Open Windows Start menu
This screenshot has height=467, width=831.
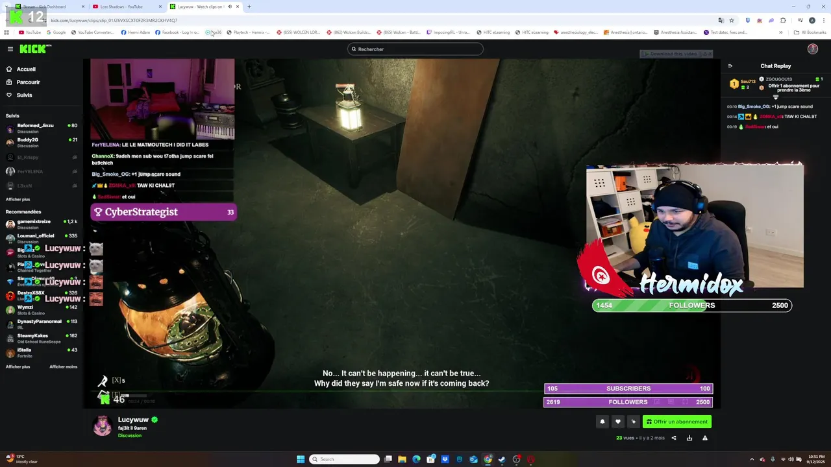[x=301, y=459]
